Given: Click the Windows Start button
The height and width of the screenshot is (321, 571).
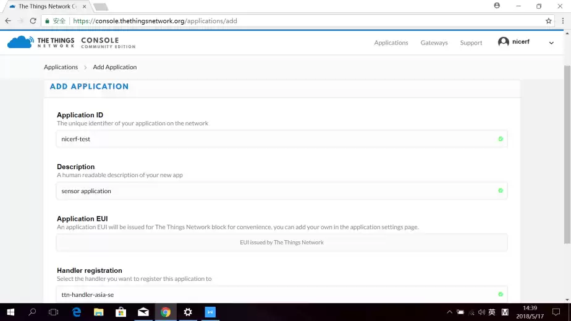Looking at the screenshot, I should 10,312.
